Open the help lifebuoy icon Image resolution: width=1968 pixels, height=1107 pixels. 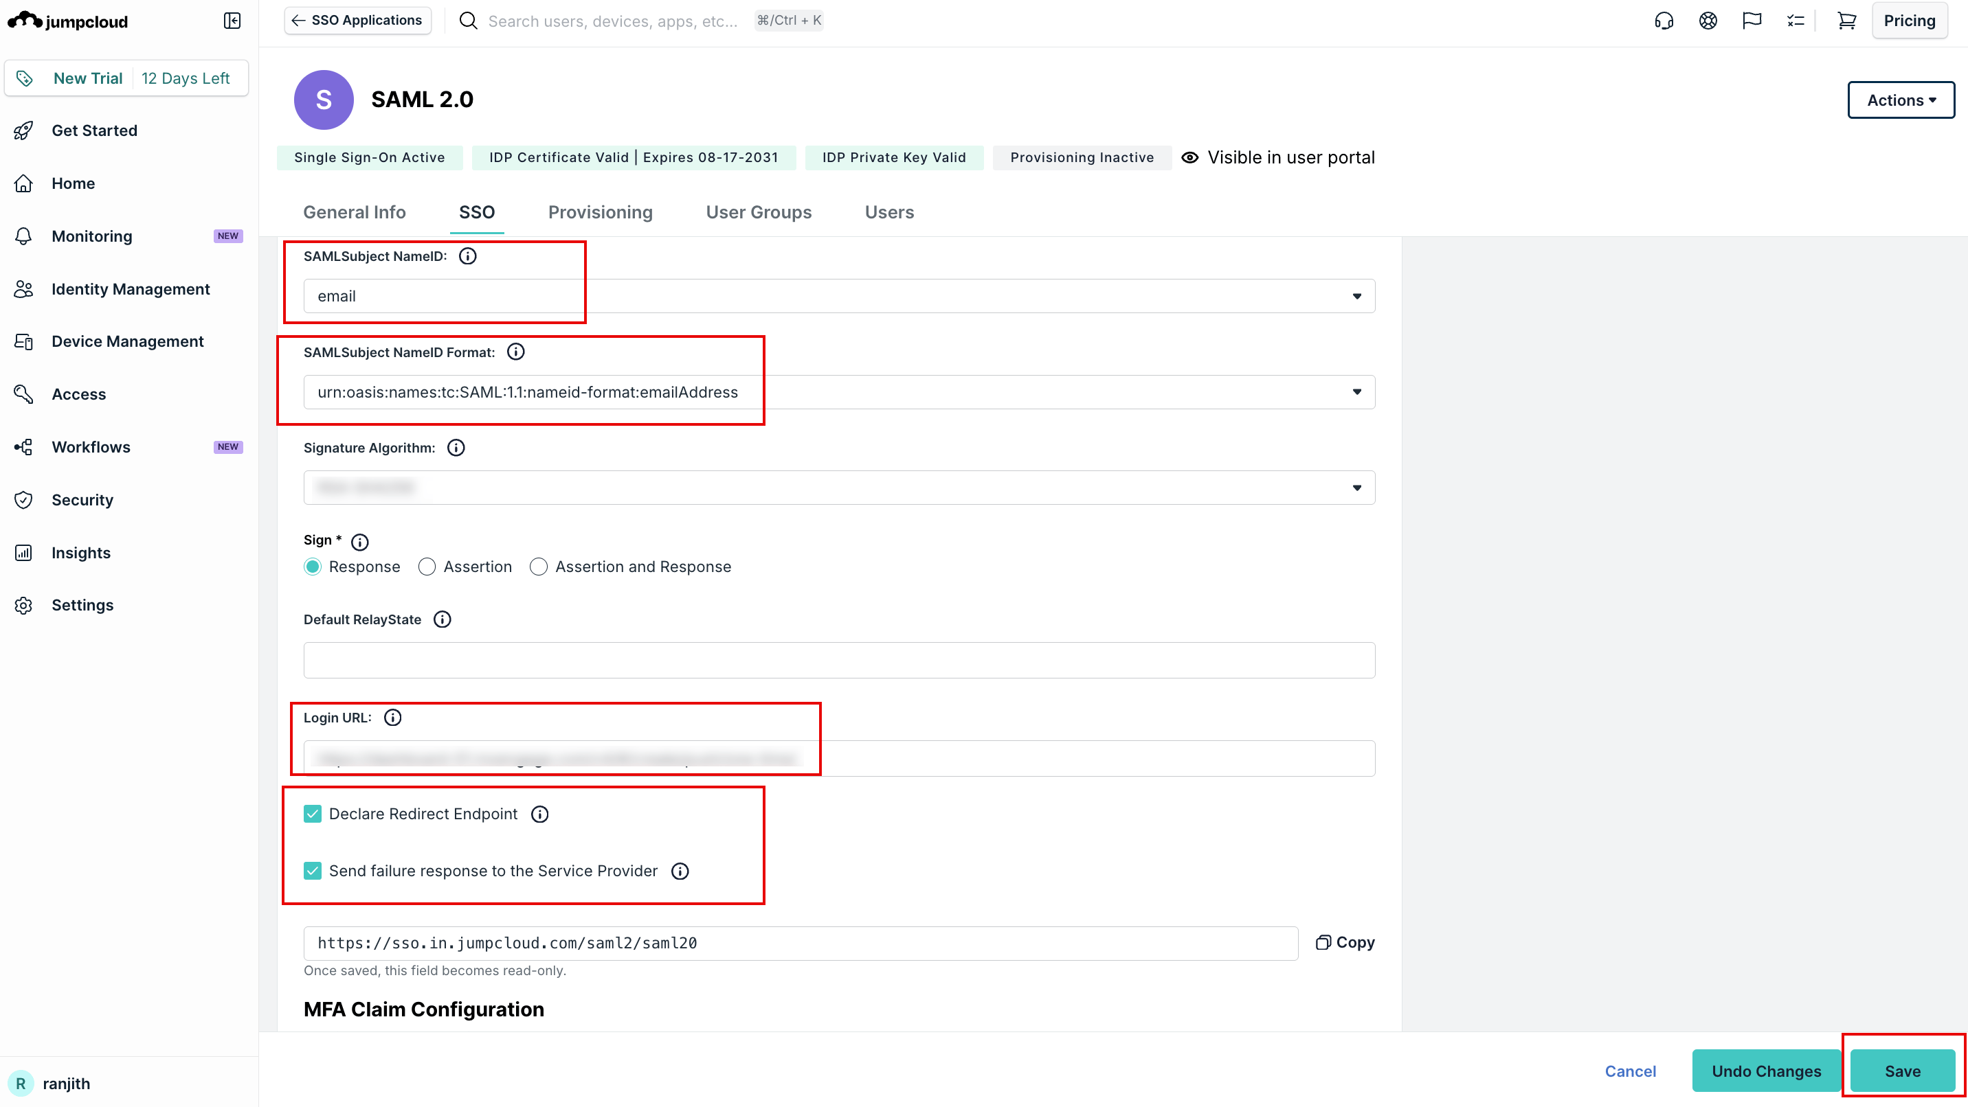point(1708,21)
